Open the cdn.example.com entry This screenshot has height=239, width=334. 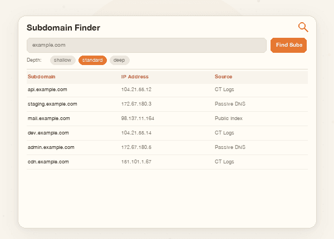[48, 162]
